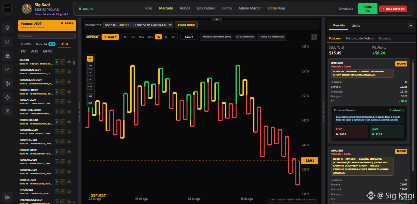Click the Conta Real button
Image resolution: width=417 pixels, height=204 pixels.
367,9
